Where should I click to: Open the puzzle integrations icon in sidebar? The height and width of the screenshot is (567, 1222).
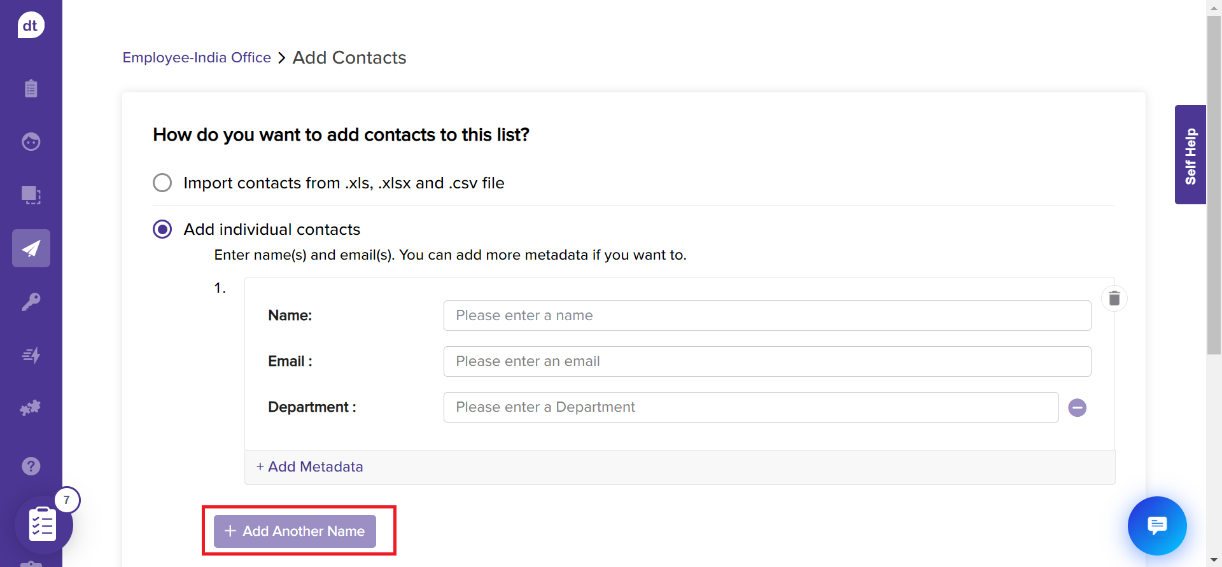pos(31,408)
